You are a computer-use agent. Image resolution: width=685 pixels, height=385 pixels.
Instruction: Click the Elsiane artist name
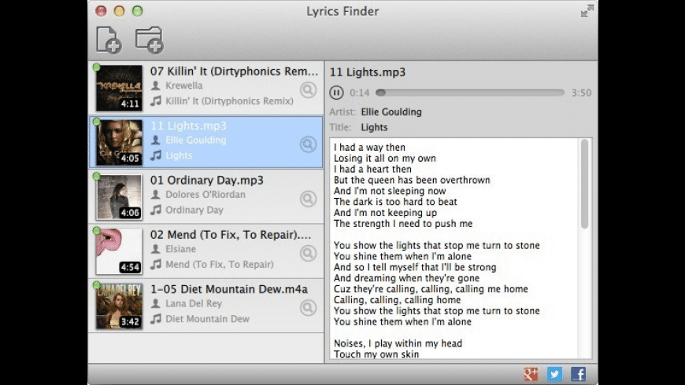180,249
